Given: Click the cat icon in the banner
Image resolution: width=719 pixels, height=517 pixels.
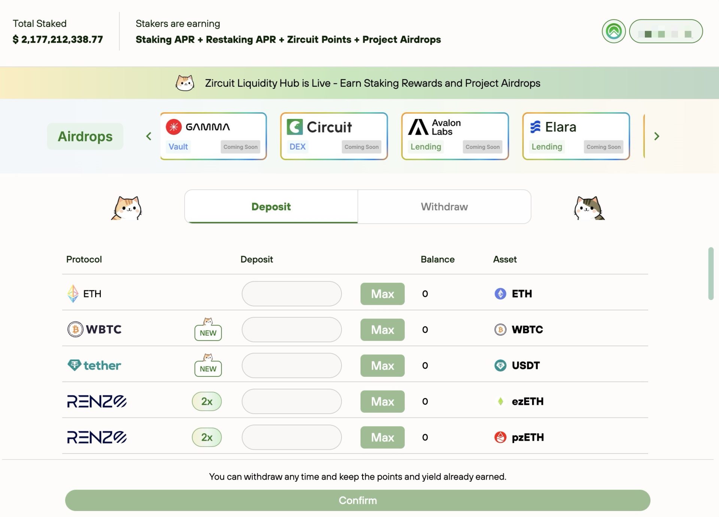Looking at the screenshot, I should pyautogui.click(x=185, y=83).
